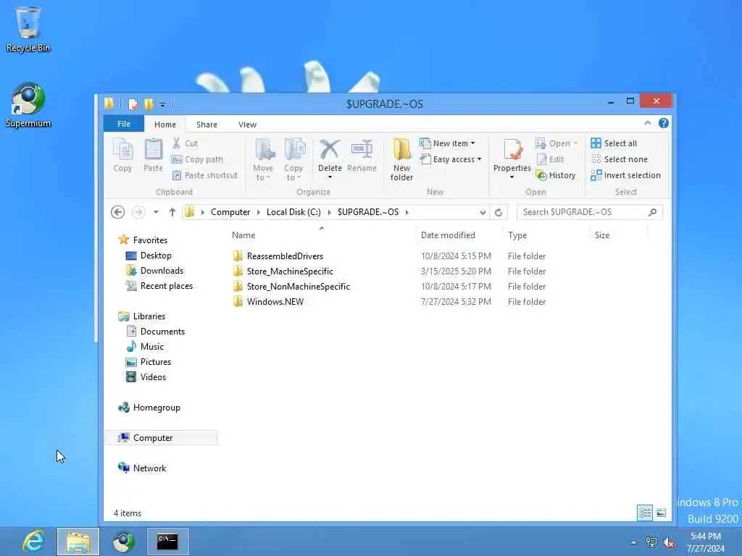The image size is (742, 556).
Task: Click Select all
Action: pos(614,143)
